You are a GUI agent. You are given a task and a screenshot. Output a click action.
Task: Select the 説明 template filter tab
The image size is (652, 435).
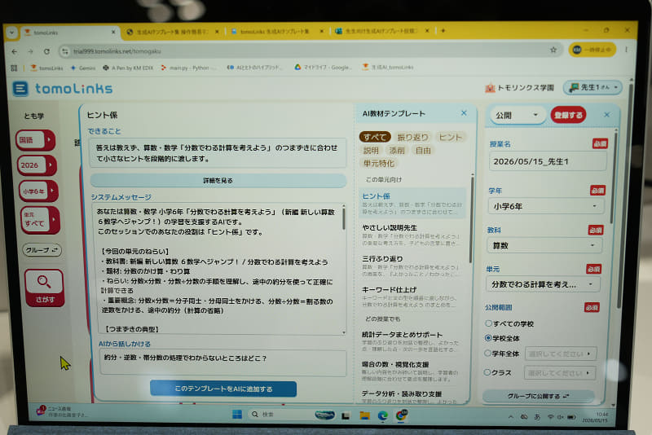click(371, 151)
